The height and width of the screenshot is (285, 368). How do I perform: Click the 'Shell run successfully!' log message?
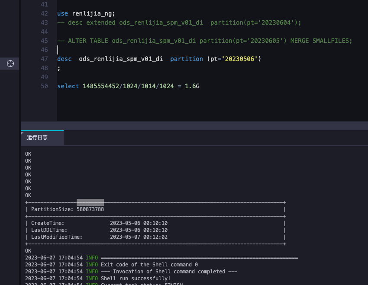[x=136, y=279]
